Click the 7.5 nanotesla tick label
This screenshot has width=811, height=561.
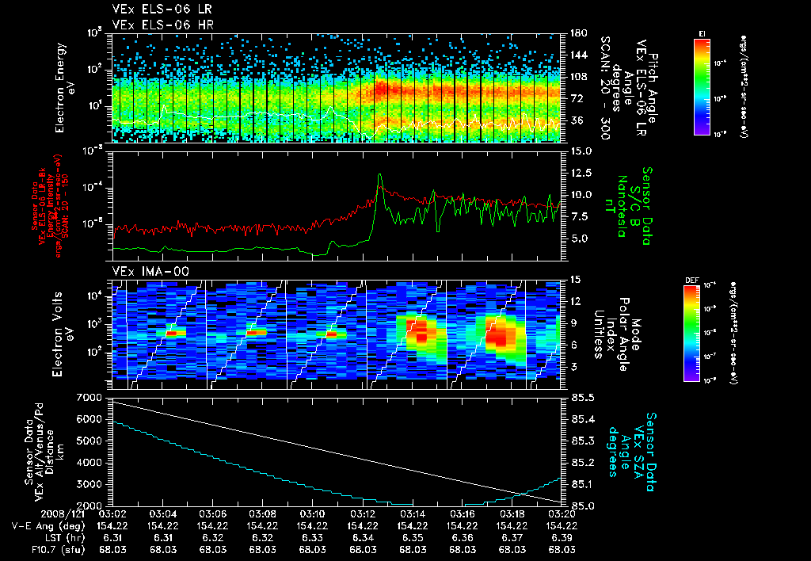tap(578, 217)
